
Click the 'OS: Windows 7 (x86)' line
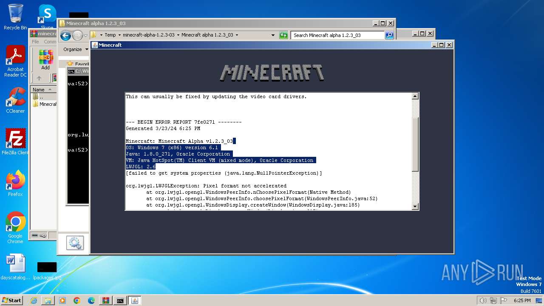point(172,147)
